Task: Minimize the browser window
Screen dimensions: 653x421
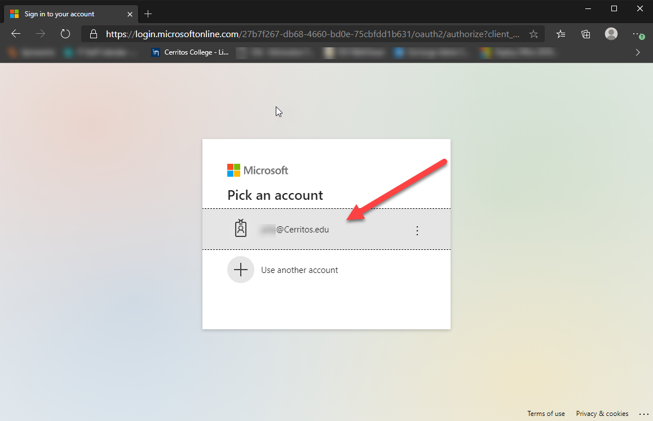Action: point(588,9)
